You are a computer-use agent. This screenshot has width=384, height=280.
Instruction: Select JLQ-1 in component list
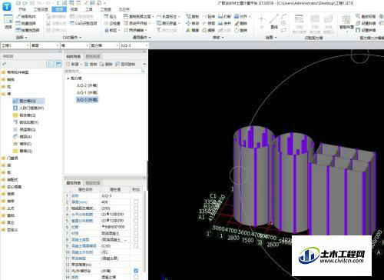click(87, 92)
